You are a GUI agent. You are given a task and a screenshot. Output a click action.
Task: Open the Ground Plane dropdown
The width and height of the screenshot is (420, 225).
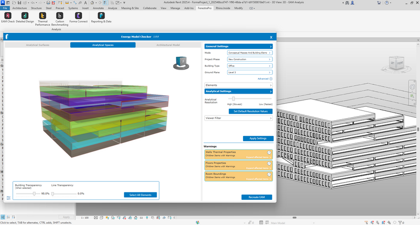coord(250,72)
